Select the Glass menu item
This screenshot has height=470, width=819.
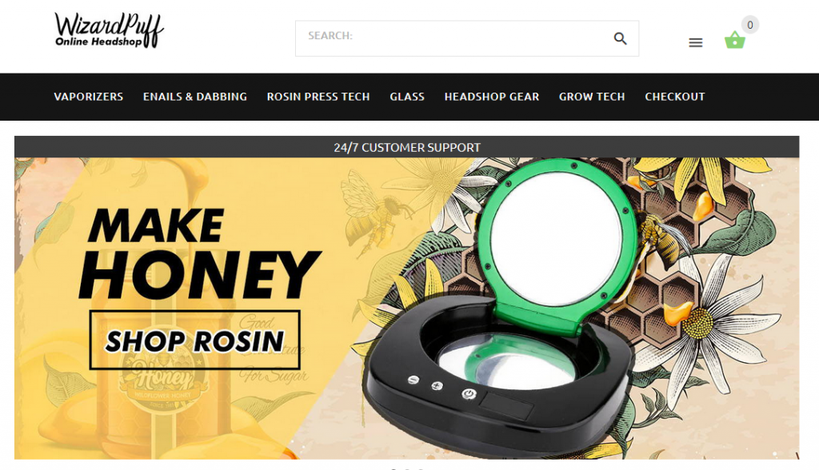coord(407,97)
